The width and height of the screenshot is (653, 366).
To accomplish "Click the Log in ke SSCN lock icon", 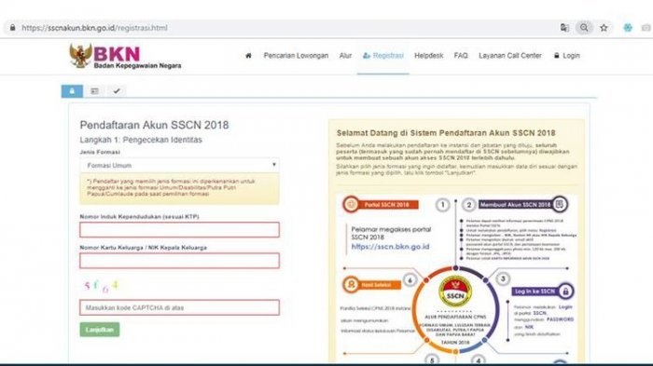I will (x=565, y=291).
